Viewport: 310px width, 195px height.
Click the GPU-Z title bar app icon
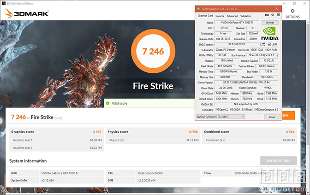tap(198, 9)
